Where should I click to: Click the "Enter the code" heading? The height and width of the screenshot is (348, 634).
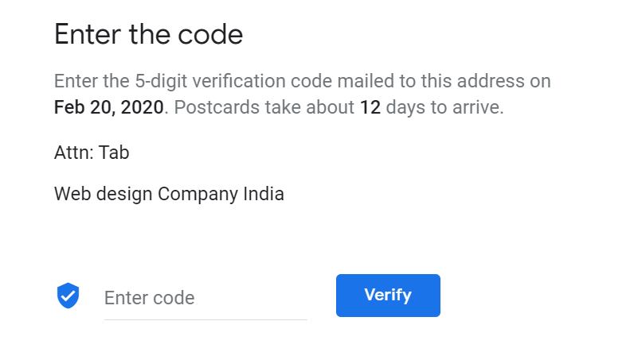tap(148, 34)
